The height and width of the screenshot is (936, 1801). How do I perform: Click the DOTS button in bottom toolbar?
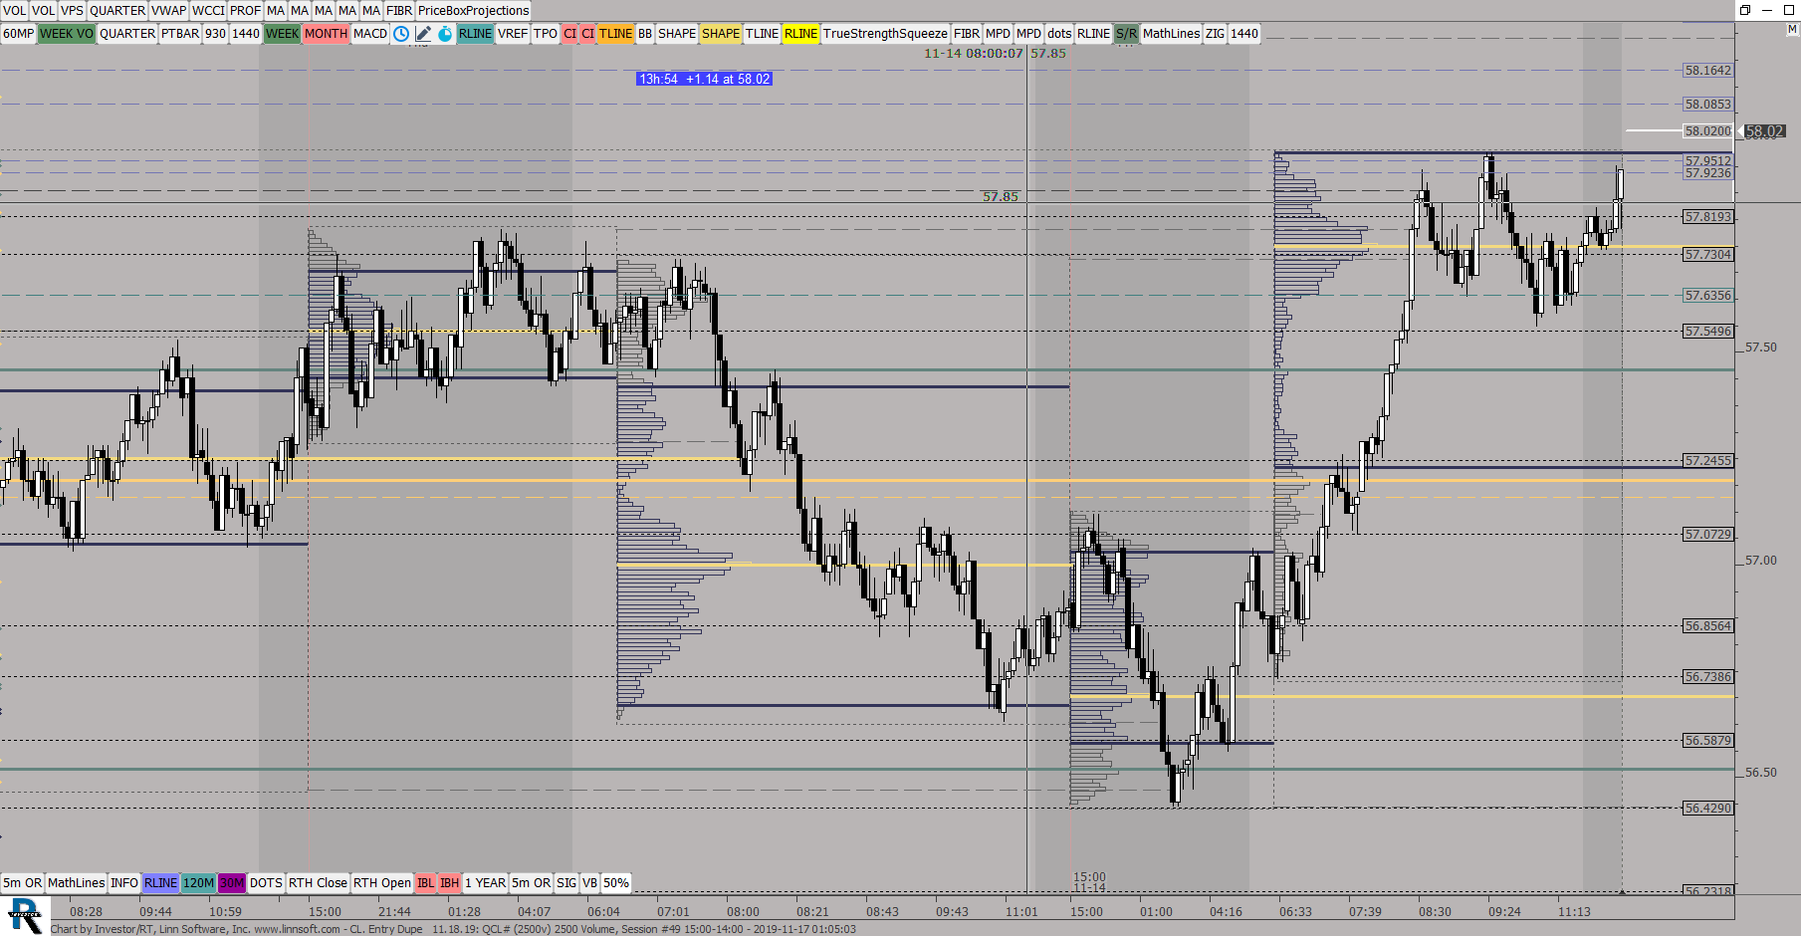(x=266, y=883)
